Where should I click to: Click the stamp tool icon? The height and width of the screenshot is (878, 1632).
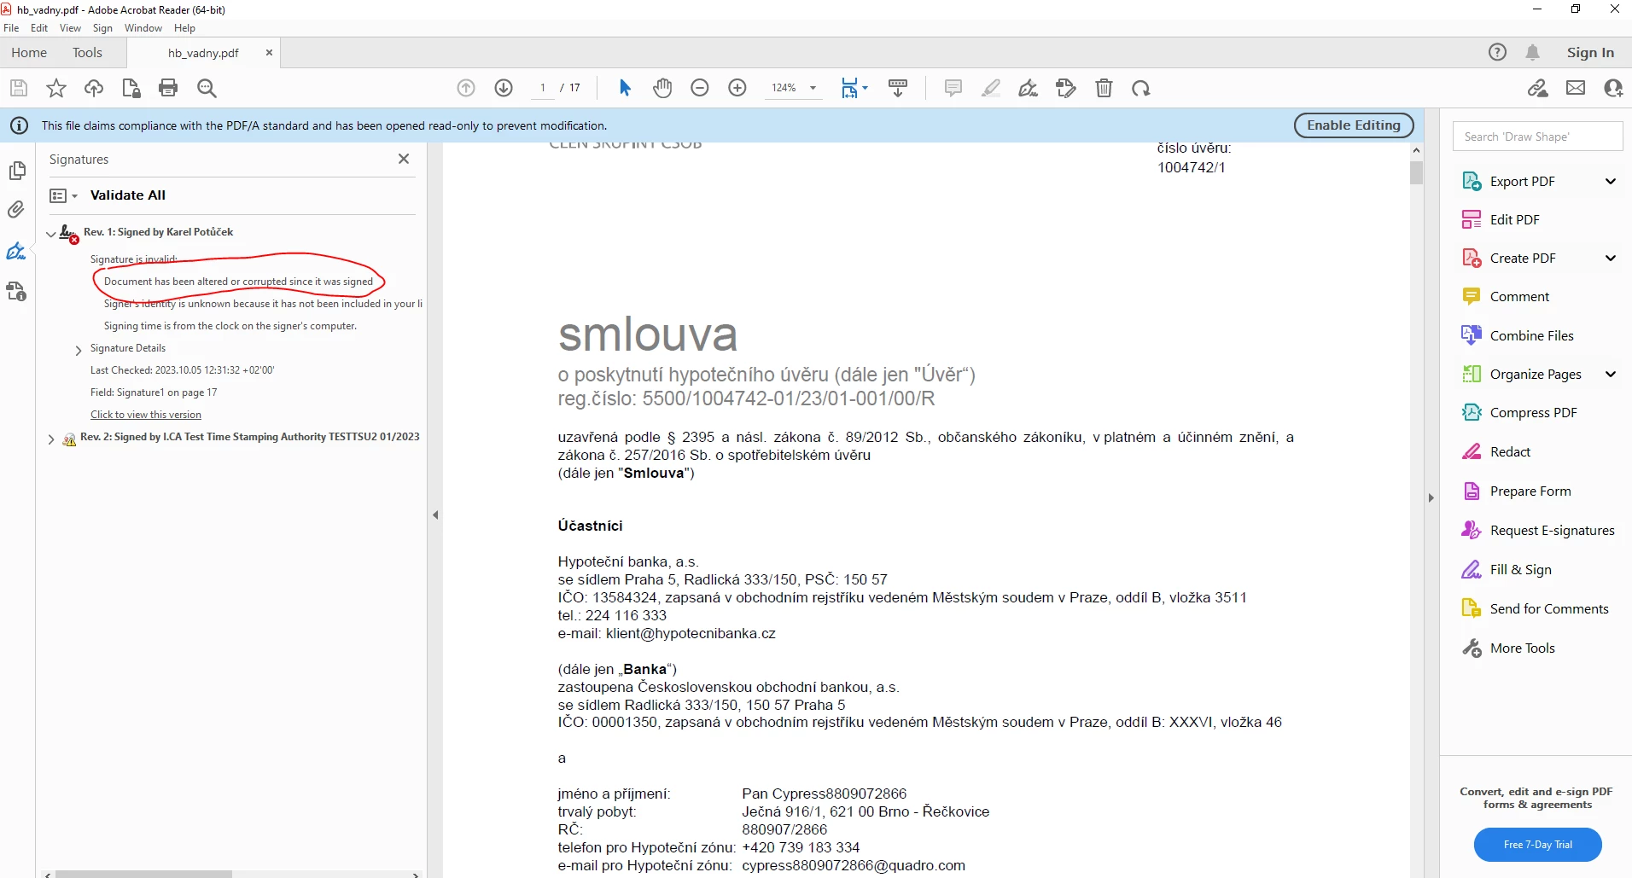click(1066, 88)
